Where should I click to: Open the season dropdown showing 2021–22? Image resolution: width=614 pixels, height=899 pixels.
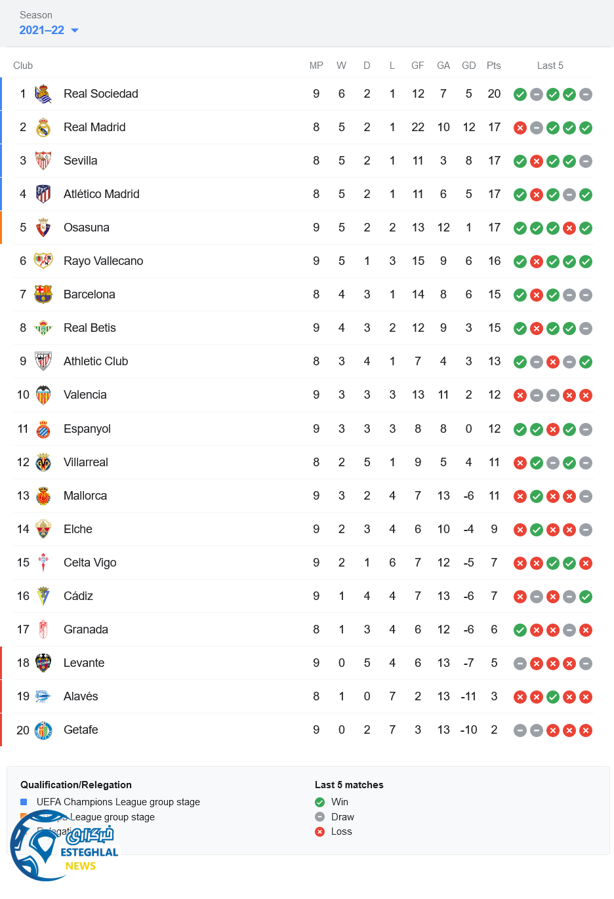coord(49,30)
